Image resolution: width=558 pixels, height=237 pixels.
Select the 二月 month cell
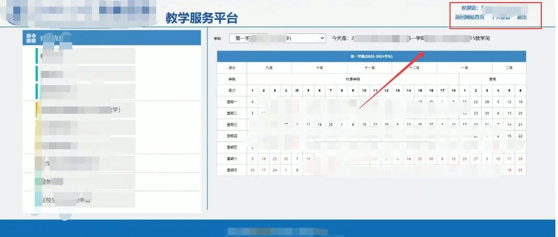tap(509, 67)
